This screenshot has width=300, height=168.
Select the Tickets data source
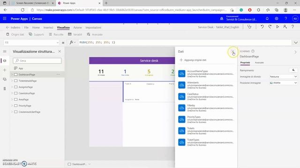[x=206, y=131]
